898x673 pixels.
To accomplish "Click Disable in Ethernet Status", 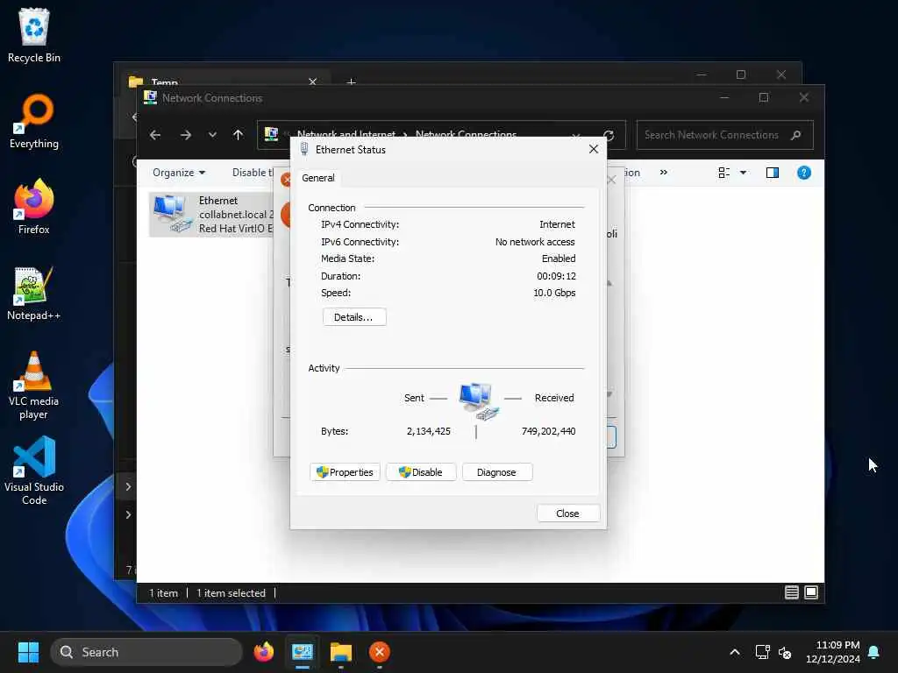I will tap(421, 472).
